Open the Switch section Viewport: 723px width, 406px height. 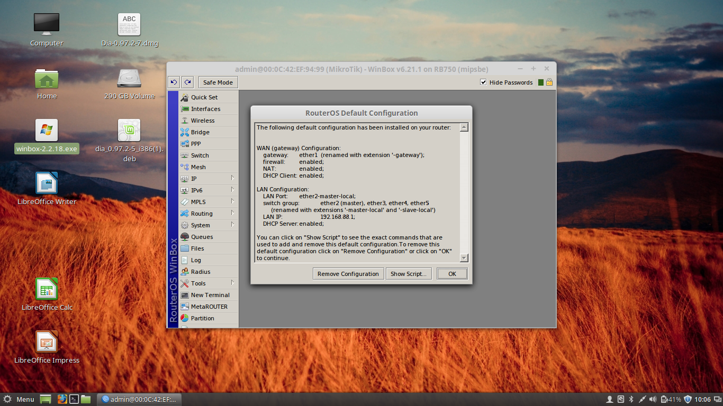[x=209, y=155]
